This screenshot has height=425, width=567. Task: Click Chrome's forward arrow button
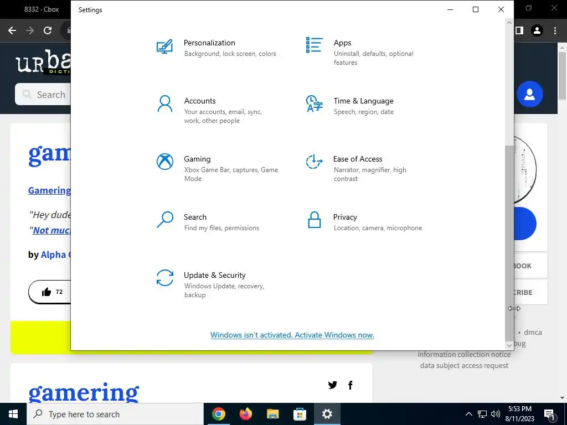(30, 30)
